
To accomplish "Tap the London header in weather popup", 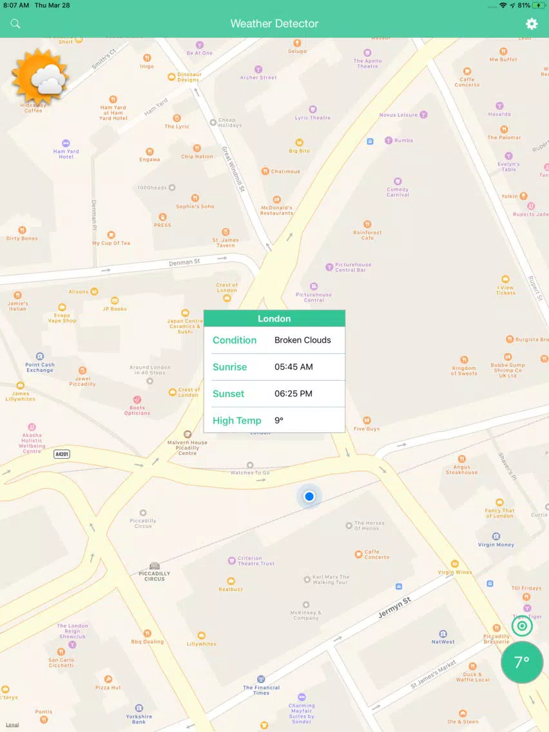I will tap(274, 318).
